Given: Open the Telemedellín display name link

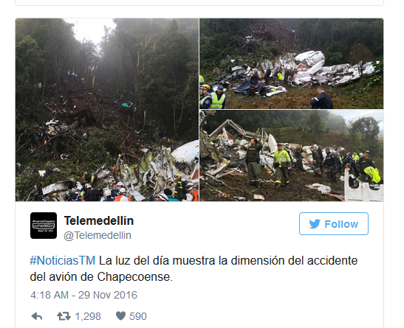Looking at the screenshot, I should click(99, 221).
